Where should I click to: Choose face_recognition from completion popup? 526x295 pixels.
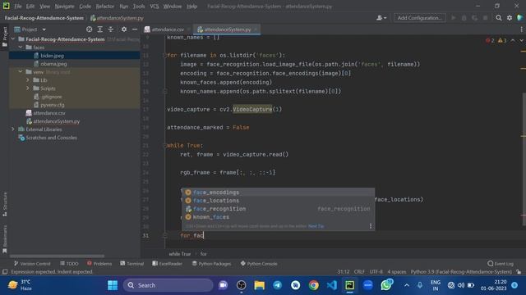click(278, 209)
